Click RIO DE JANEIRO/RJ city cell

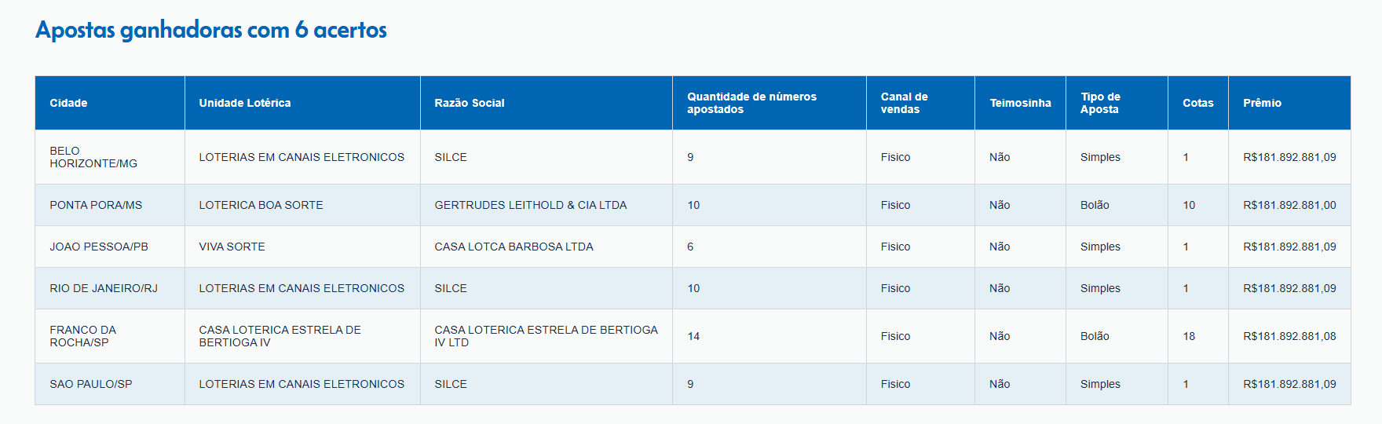point(104,288)
